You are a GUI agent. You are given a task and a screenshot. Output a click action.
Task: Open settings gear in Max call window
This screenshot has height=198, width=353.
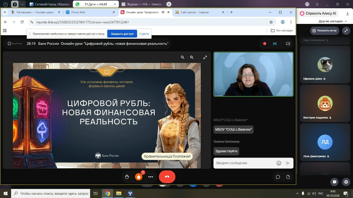346,182
